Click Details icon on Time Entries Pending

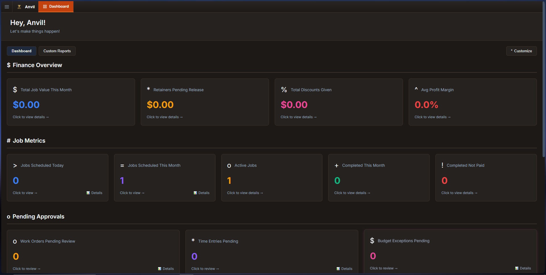coord(344,268)
